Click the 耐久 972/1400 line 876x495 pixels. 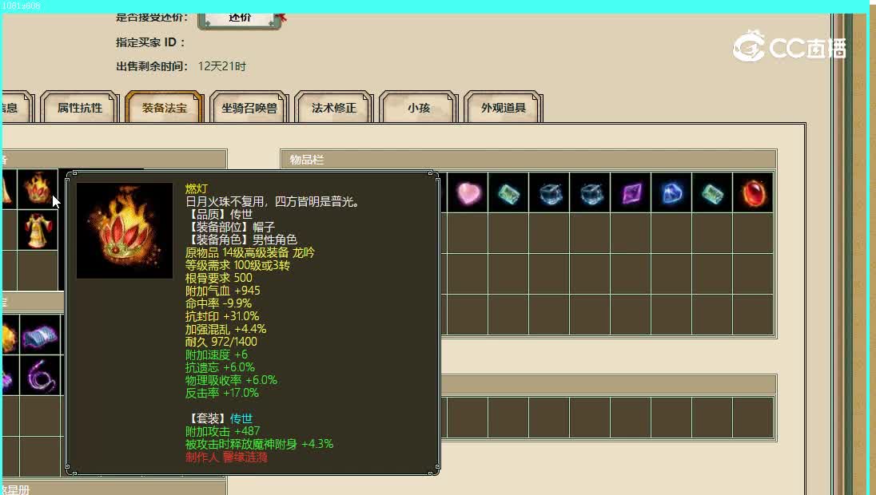pos(221,342)
